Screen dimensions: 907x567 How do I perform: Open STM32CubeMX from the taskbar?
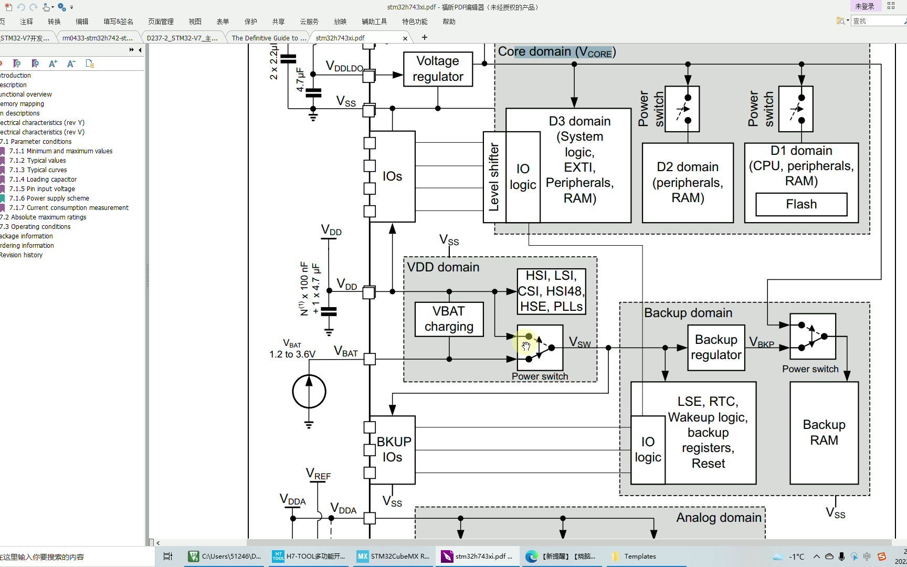tap(394, 556)
